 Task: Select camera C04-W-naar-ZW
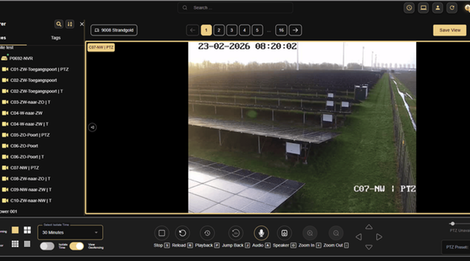(22, 113)
